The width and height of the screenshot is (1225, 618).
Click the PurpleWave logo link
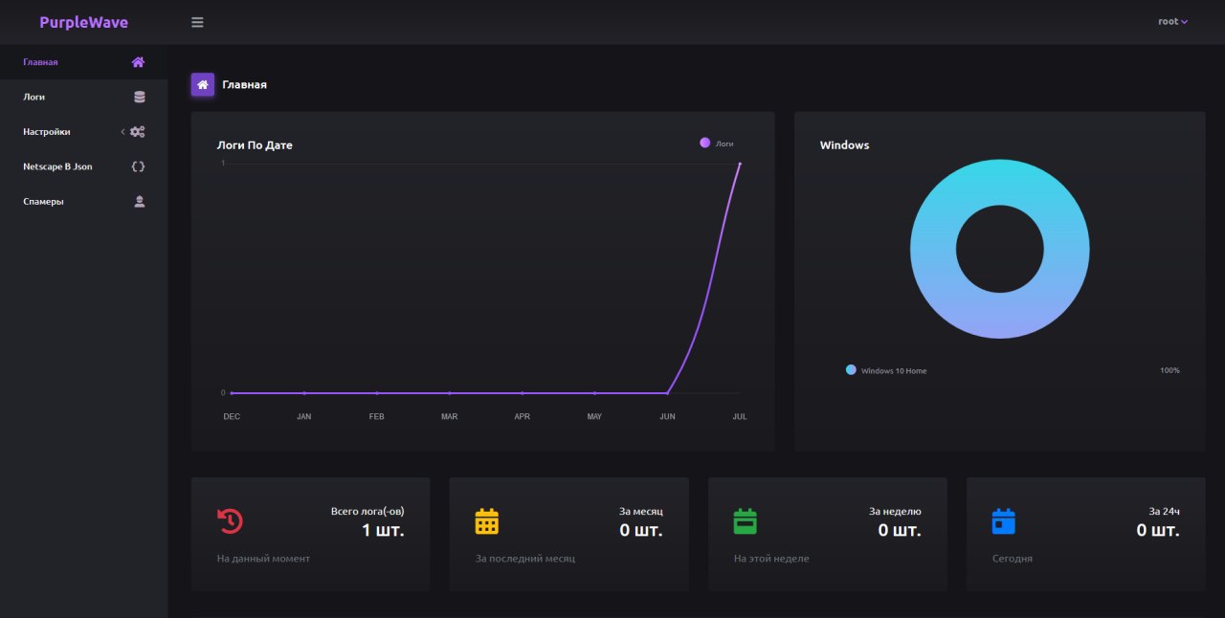click(x=83, y=22)
